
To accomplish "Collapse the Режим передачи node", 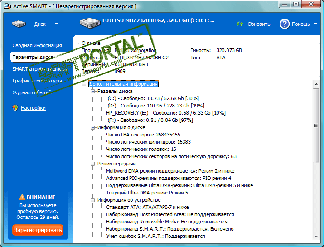I will tap(92, 164).
